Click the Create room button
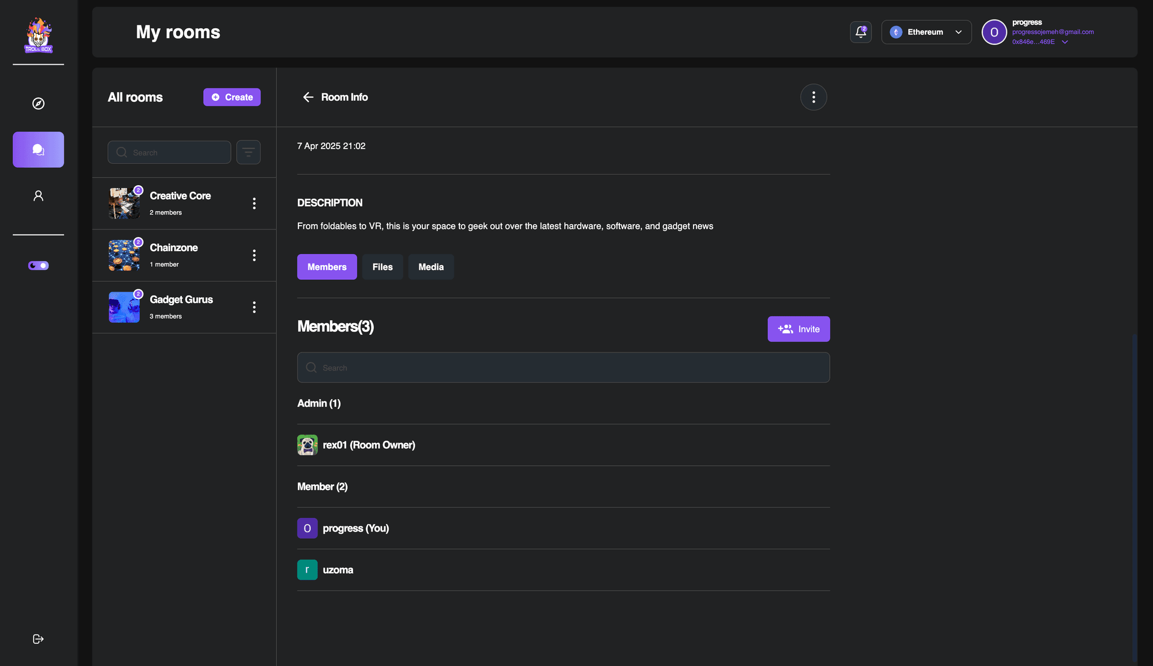The width and height of the screenshot is (1153, 666). coord(232,97)
